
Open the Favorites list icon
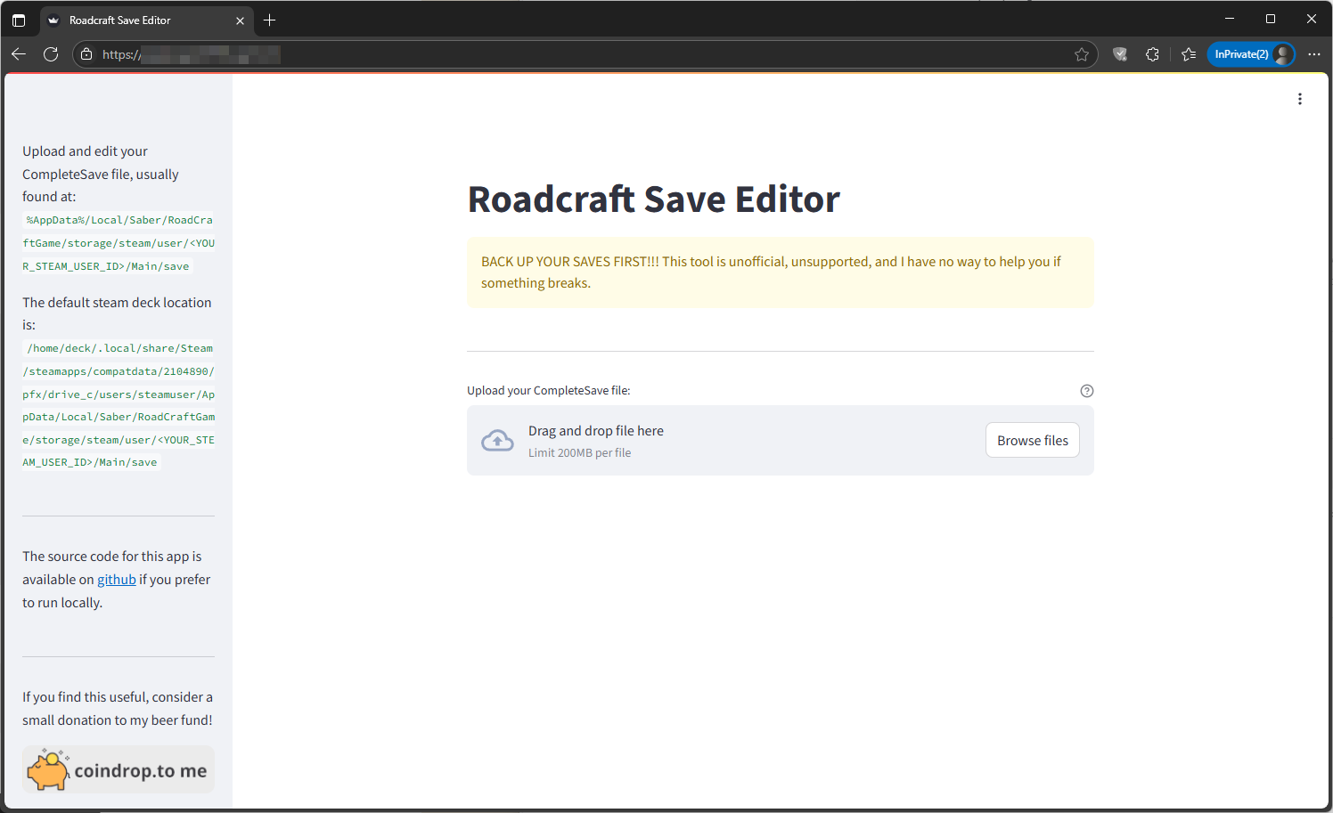coord(1189,54)
